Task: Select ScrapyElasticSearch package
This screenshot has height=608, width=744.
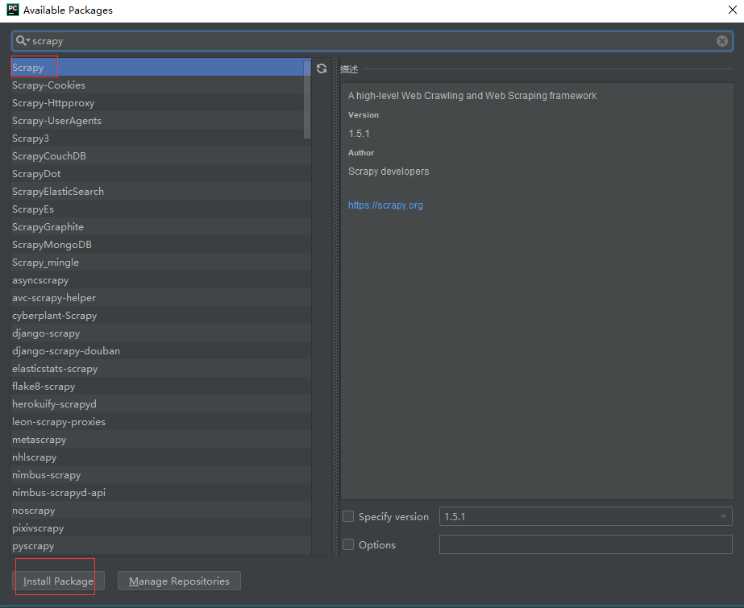Action: click(x=160, y=192)
